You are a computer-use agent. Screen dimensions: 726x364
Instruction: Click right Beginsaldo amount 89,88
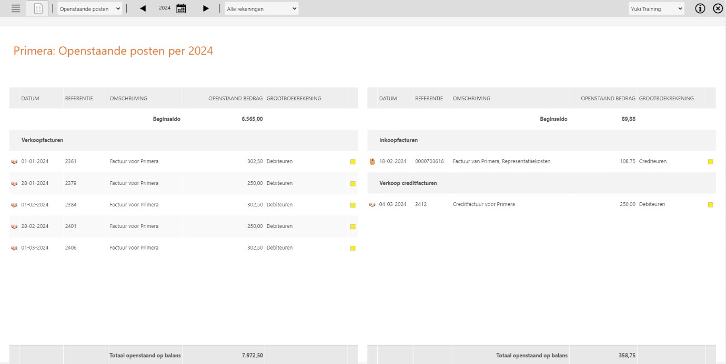click(628, 119)
